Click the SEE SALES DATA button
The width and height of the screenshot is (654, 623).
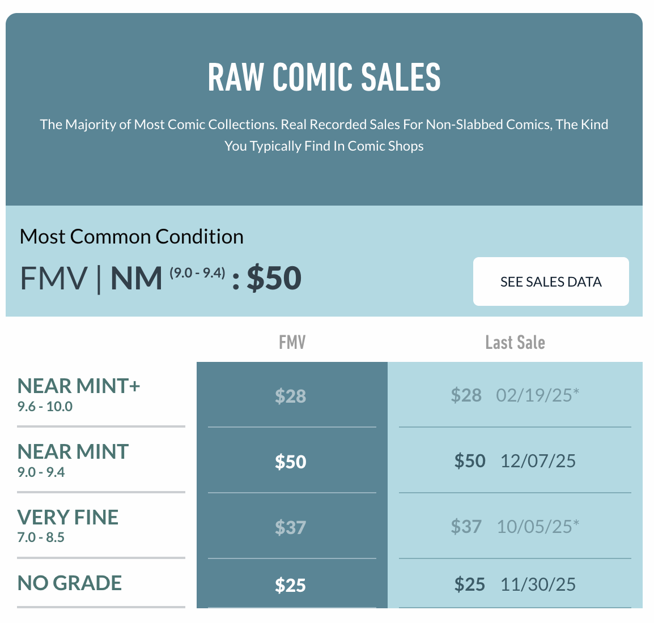pyautogui.click(x=550, y=281)
